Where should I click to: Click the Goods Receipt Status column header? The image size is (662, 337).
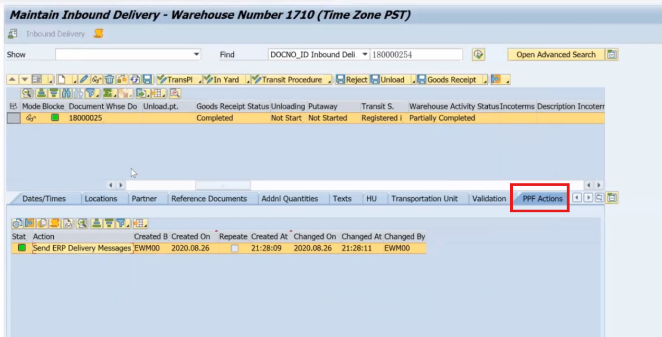(x=233, y=106)
